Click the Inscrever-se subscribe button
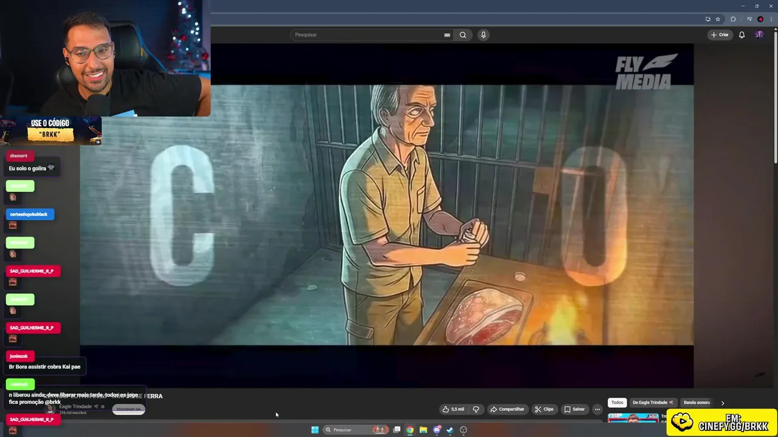 (128, 409)
